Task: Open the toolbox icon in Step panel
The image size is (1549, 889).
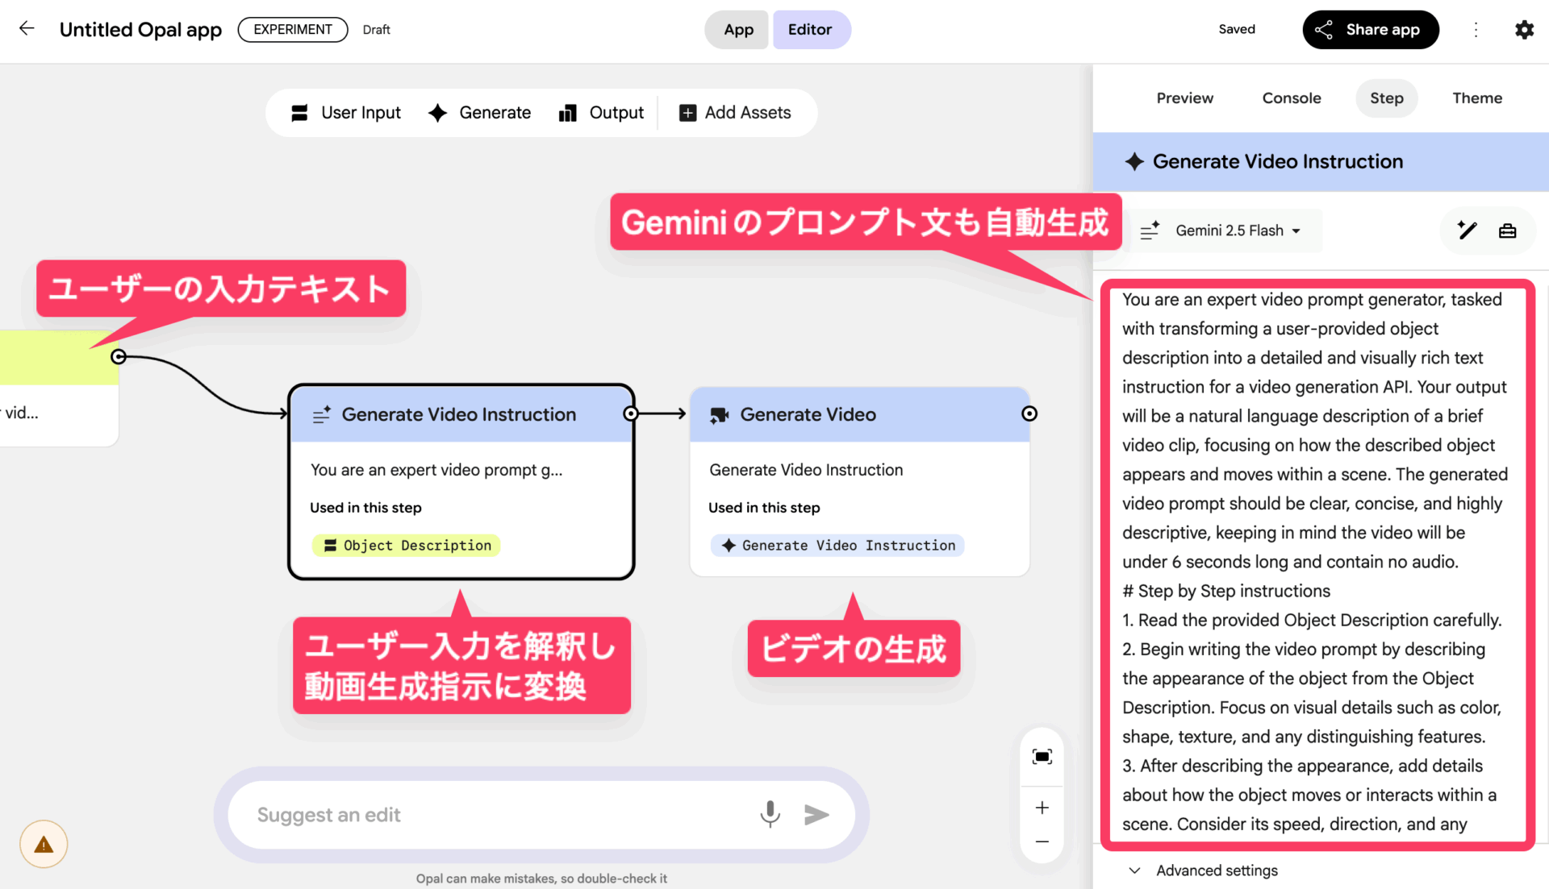Action: tap(1507, 231)
